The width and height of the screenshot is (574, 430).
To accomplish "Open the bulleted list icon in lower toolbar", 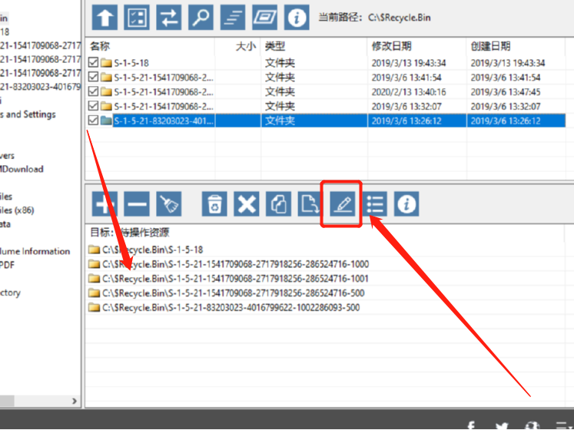I will tap(374, 203).
